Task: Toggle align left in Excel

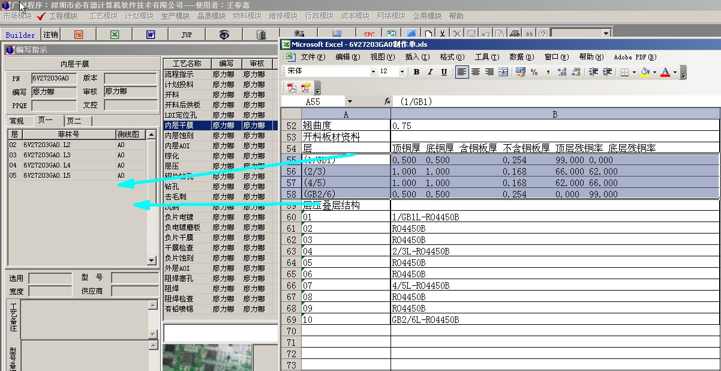Action: coord(462,72)
